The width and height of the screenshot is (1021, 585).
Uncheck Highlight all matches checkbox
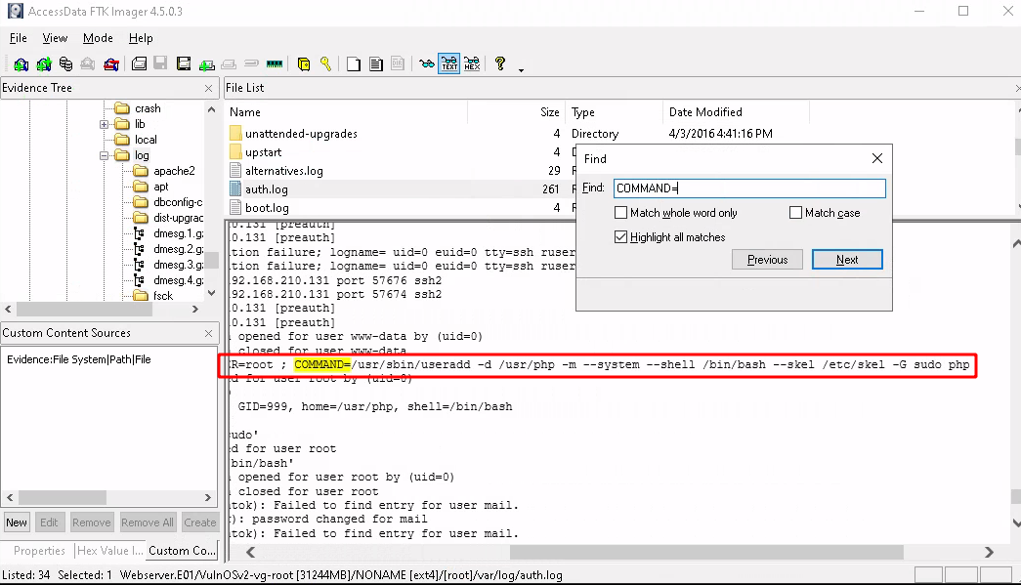point(621,237)
